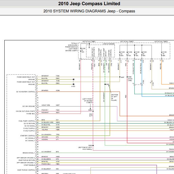
Task: Click circuit code 'T752' on pin 25 row
Action: 58,135
